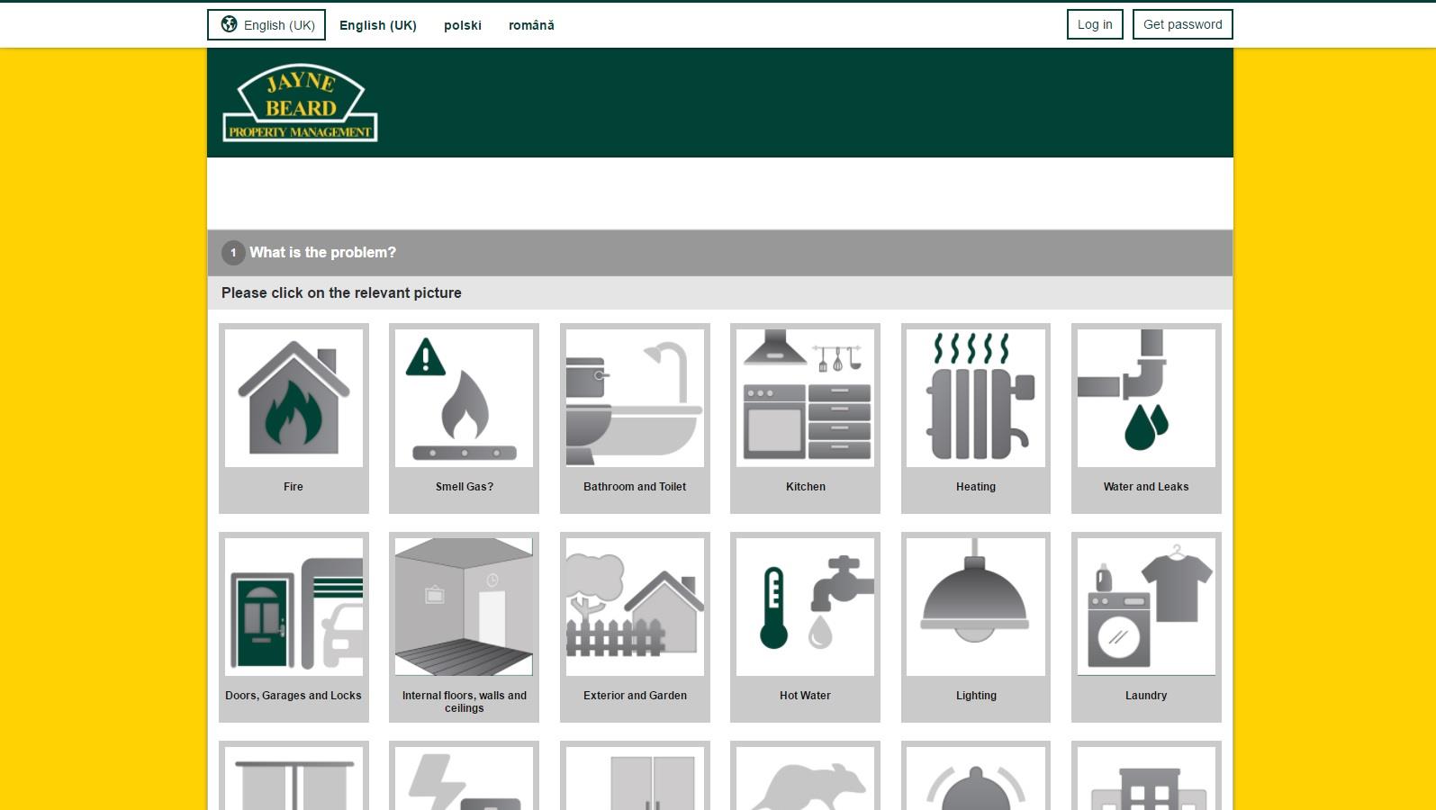Pick the Heating radiator icon
Screen dimensions: 1436x810
(976, 399)
